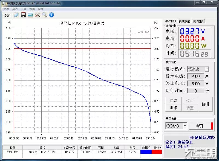The image size is (219, 161).
Task: Open the tools settings icon (hammer and wrench)
Action: (38, 15)
